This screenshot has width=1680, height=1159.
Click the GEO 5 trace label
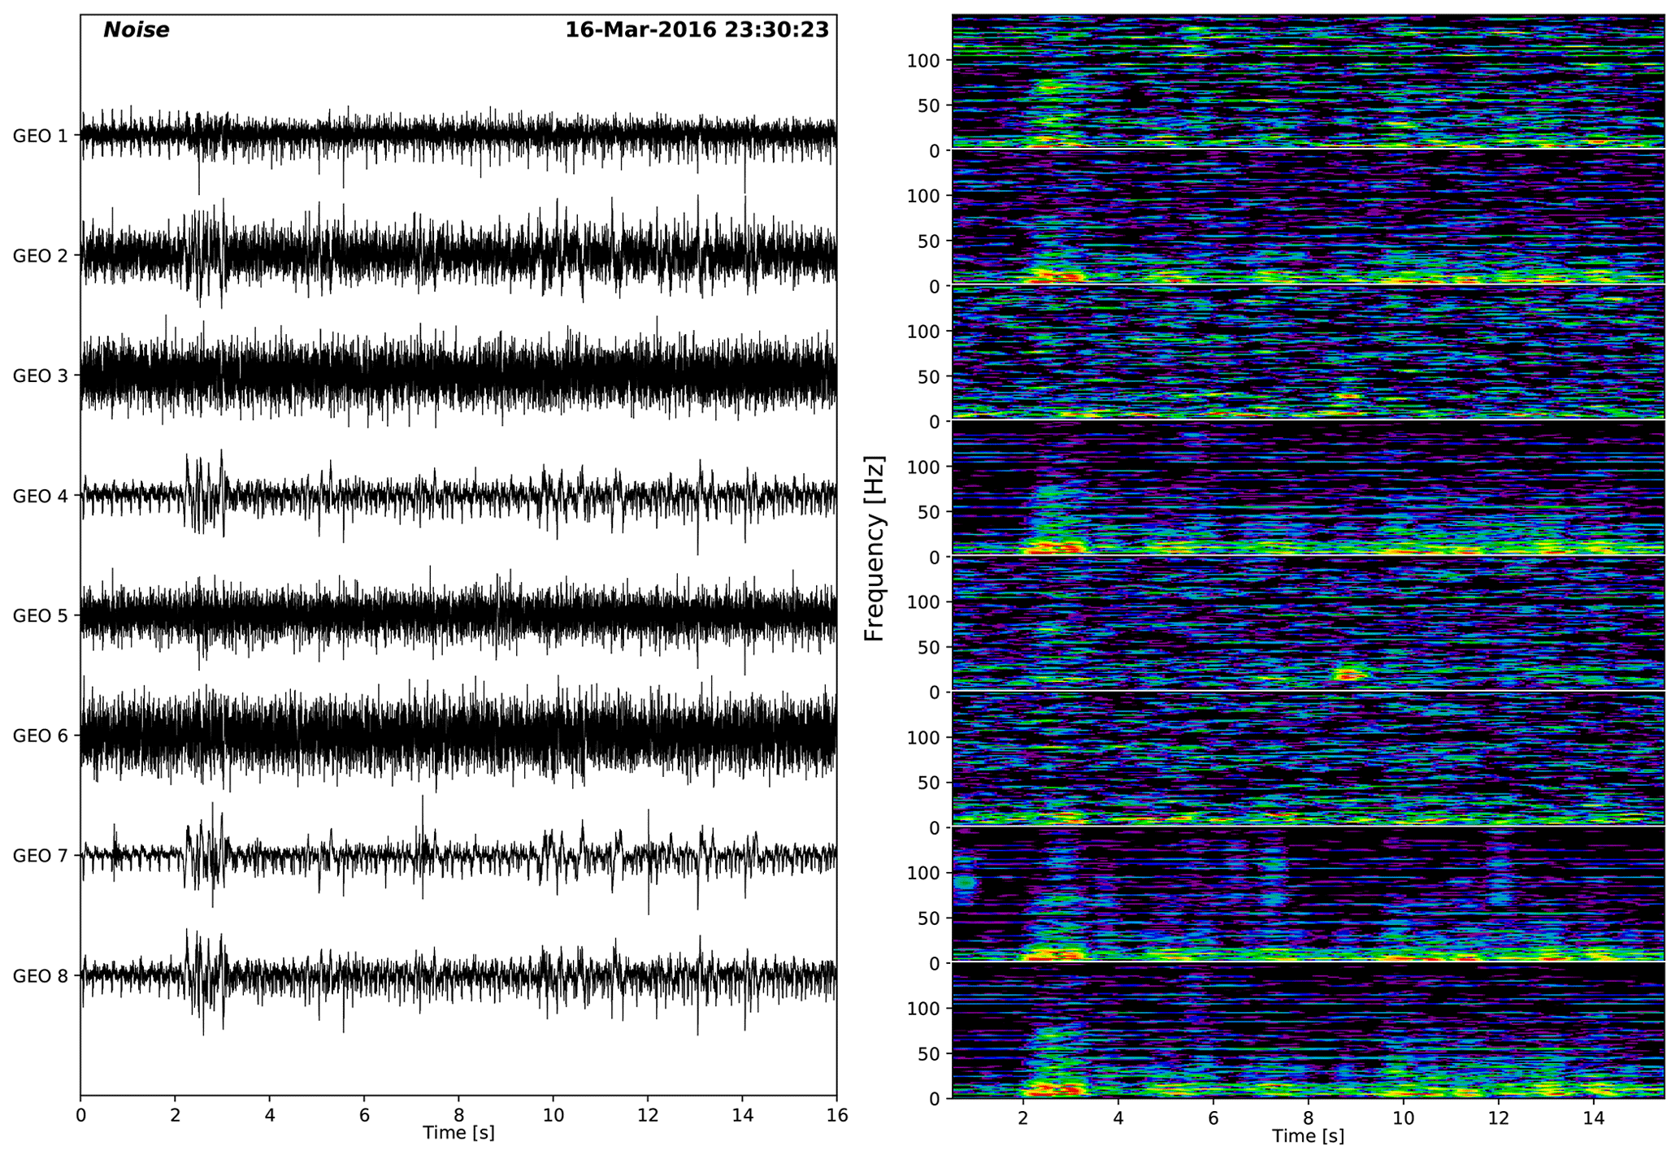[41, 616]
